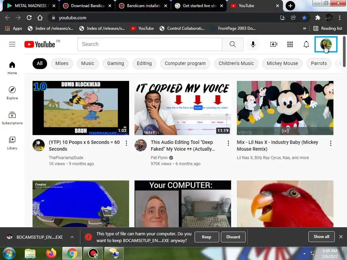Open Firefox from the taskbar
Screen dimensions: 347x260
51,253
